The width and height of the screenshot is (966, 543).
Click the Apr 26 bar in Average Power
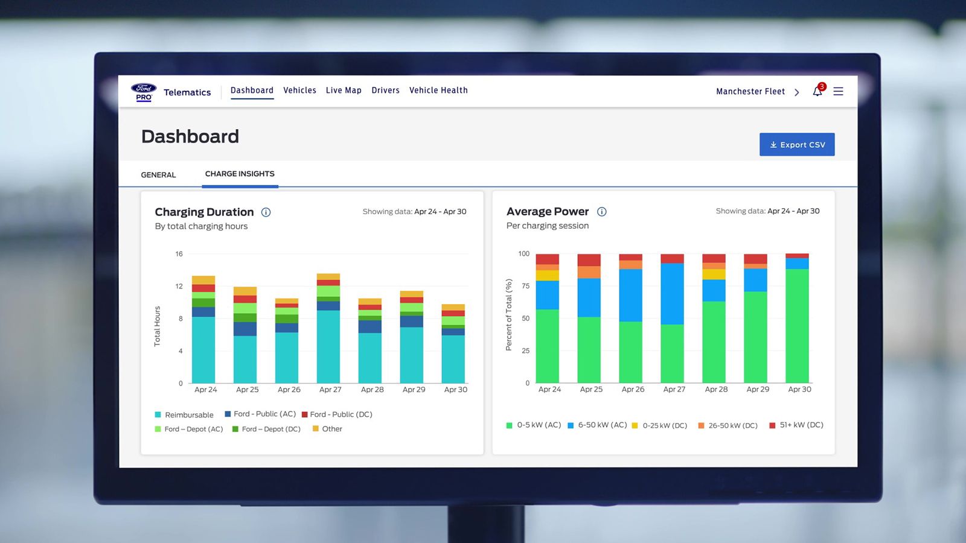(631, 319)
